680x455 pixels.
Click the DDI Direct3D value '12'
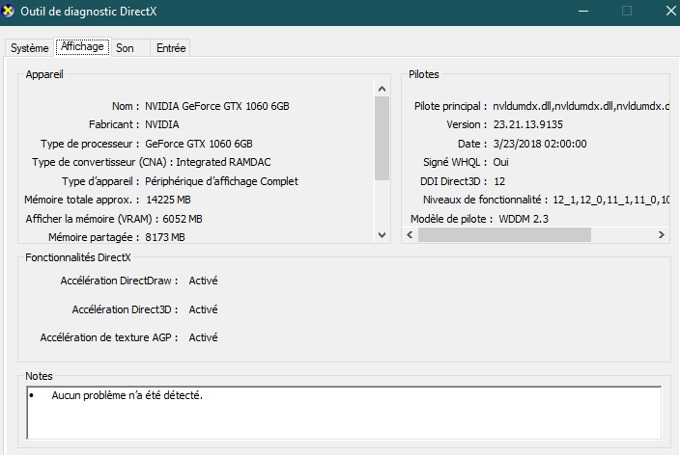pos(499,181)
